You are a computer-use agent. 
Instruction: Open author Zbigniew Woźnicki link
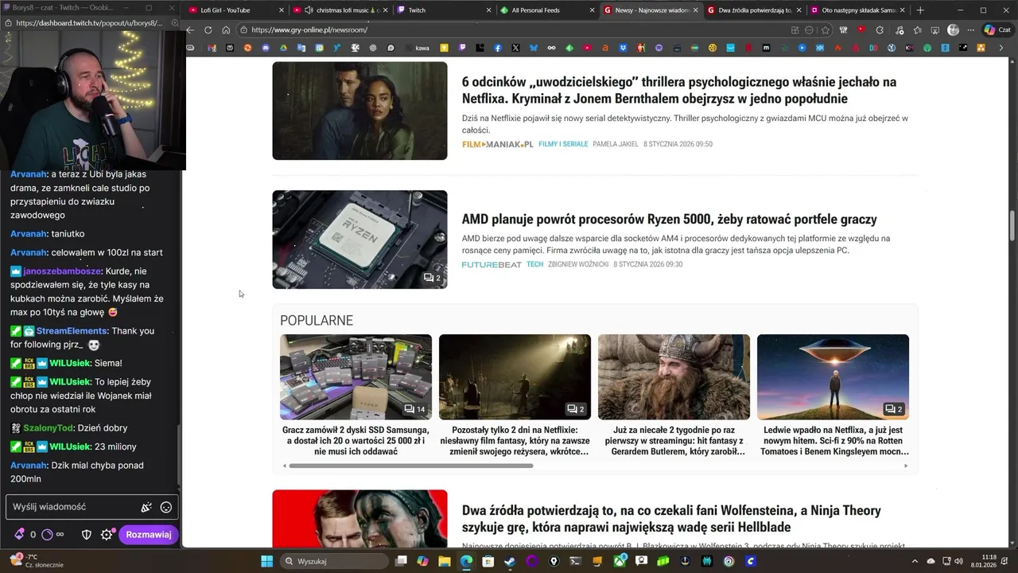coord(578,264)
